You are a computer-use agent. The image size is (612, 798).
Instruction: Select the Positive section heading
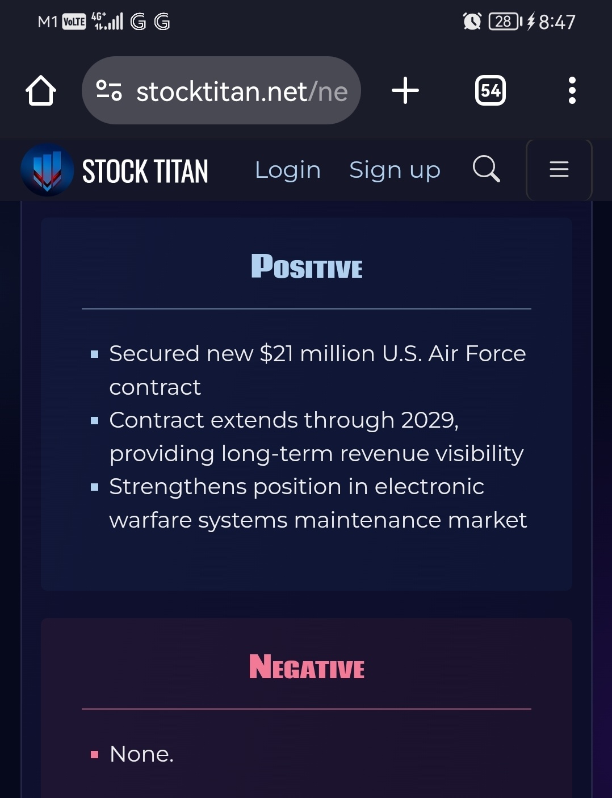coord(307,266)
